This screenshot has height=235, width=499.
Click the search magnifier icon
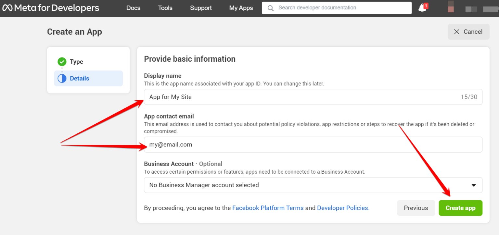pos(270,8)
